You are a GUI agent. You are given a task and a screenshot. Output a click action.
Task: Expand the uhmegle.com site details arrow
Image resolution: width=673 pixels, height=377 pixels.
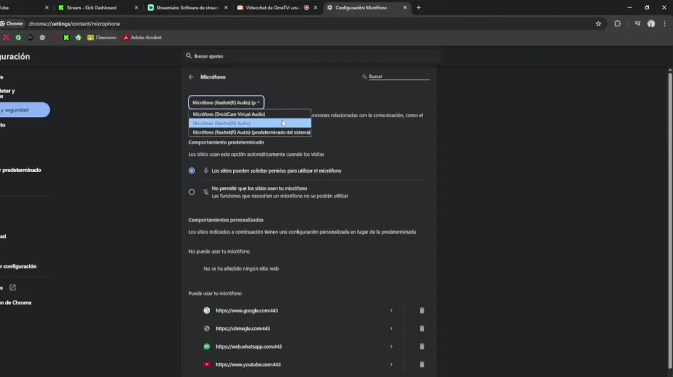point(391,329)
